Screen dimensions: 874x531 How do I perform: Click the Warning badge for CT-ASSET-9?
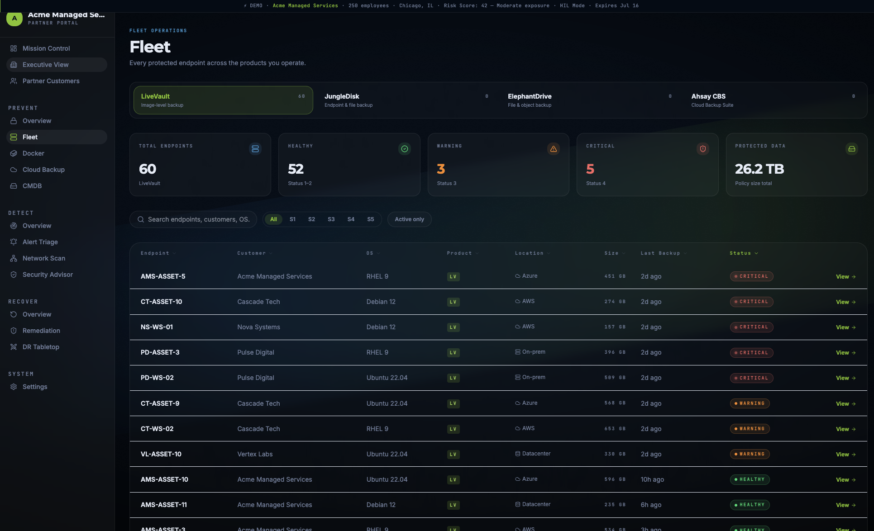point(750,403)
